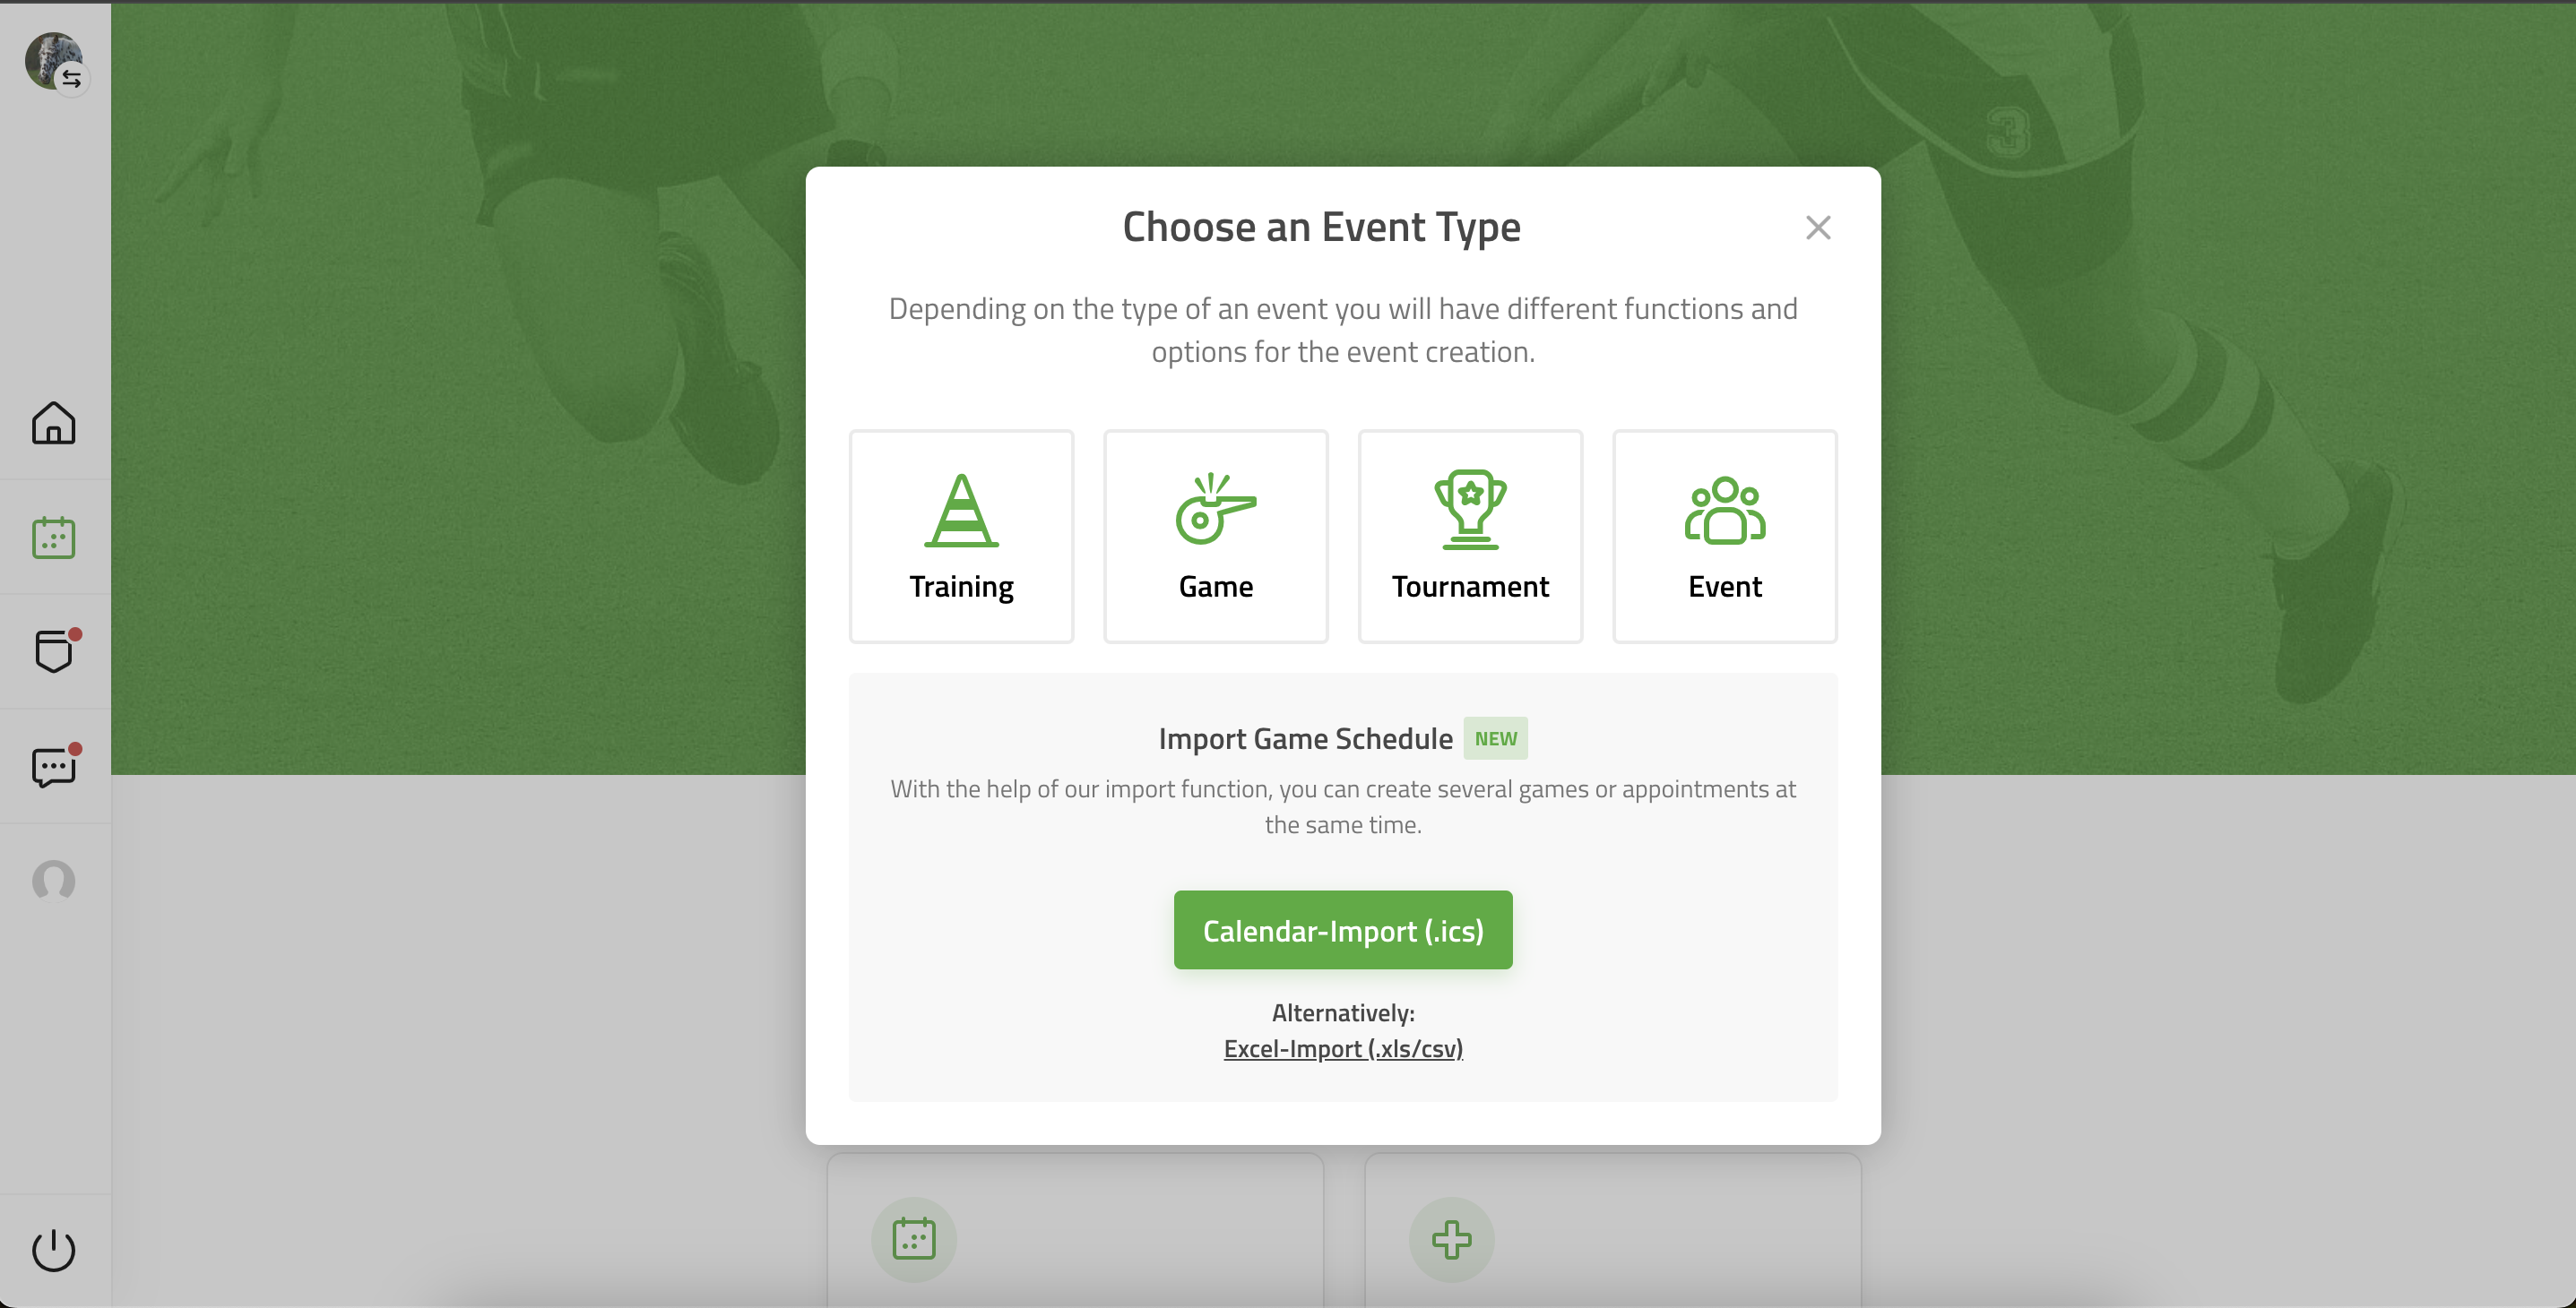2576x1308 pixels.
Task: Open the calendar icon in the sidebar
Action: tap(54, 538)
